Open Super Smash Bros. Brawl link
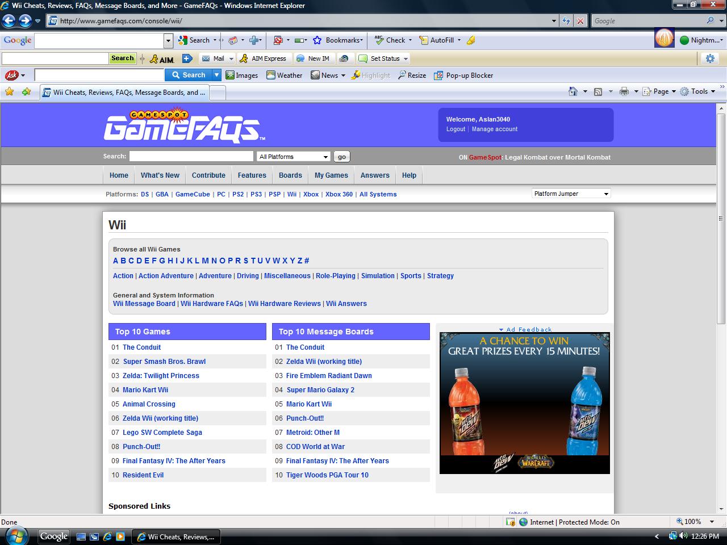Screen dimensions: 727x545 click(164, 362)
